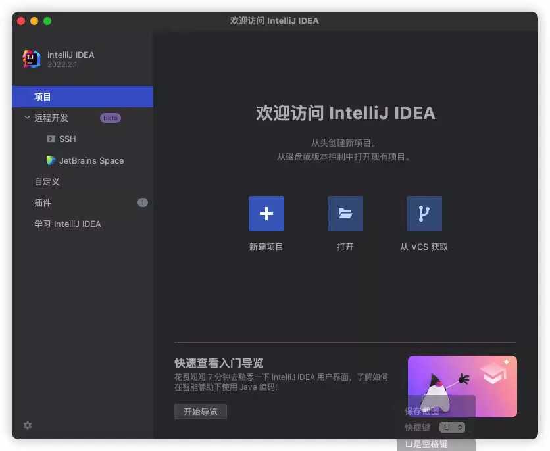Click the 新建项目 label
This screenshot has height=451, width=550.
pos(266,247)
